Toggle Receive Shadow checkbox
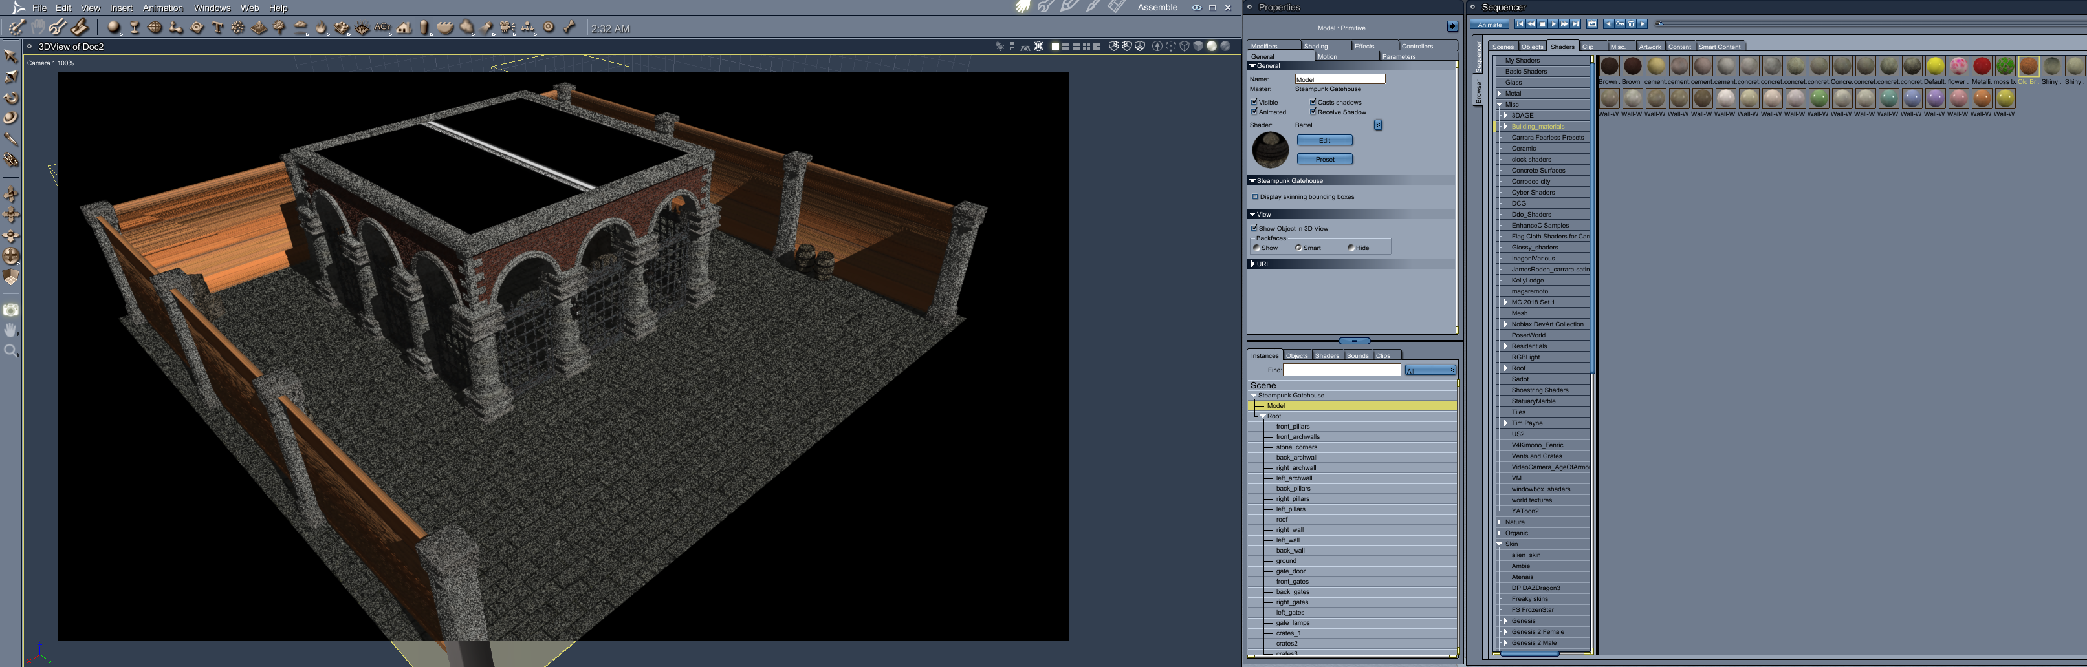 (x=1313, y=112)
